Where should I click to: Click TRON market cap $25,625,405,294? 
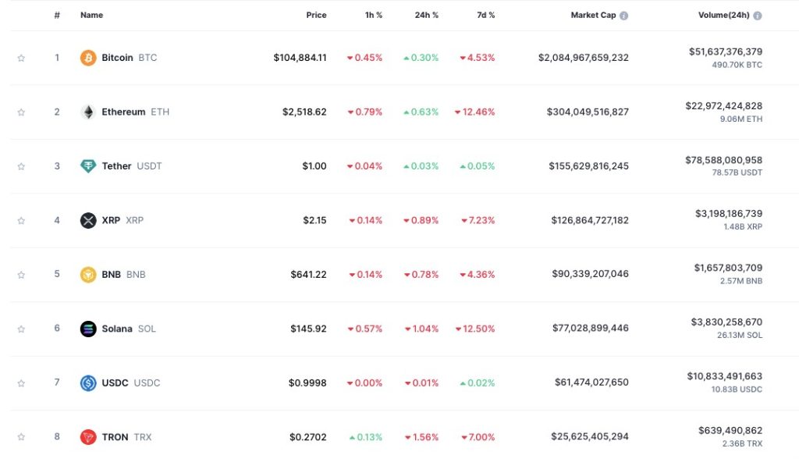[590, 436]
